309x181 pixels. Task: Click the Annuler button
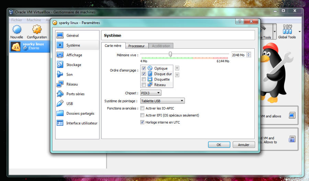pos(243,145)
